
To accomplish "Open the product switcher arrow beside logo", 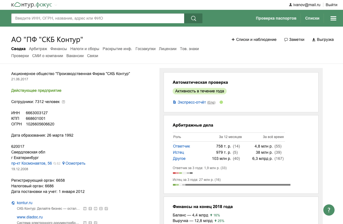I will coord(56,5).
